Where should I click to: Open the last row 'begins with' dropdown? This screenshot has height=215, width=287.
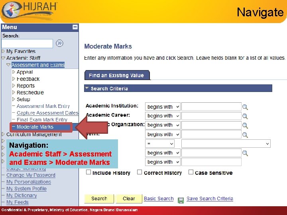163,162
